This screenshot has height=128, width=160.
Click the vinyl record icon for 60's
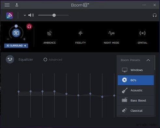124,80
